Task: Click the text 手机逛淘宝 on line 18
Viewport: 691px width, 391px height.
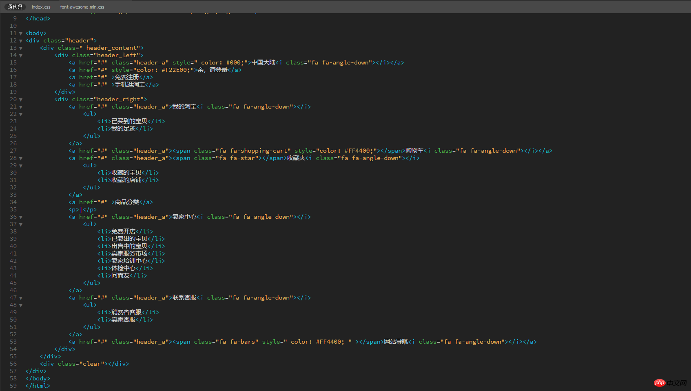Action: pyautogui.click(x=130, y=84)
